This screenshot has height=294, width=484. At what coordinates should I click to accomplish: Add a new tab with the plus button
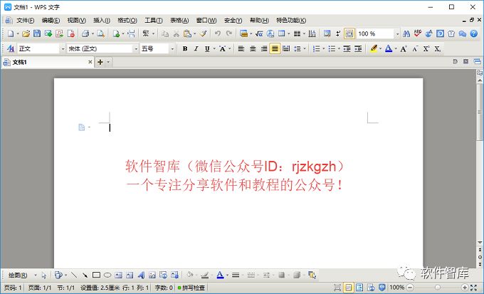coord(100,62)
